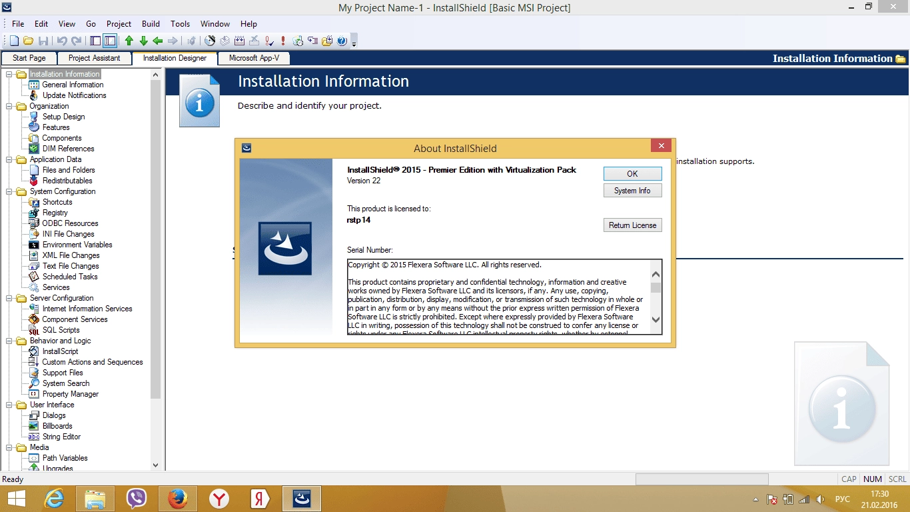Open the File menu
This screenshot has width=910, height=512.
(18, 23)
